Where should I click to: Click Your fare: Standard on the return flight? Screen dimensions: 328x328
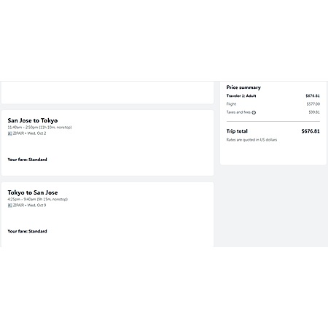(27, 231)
